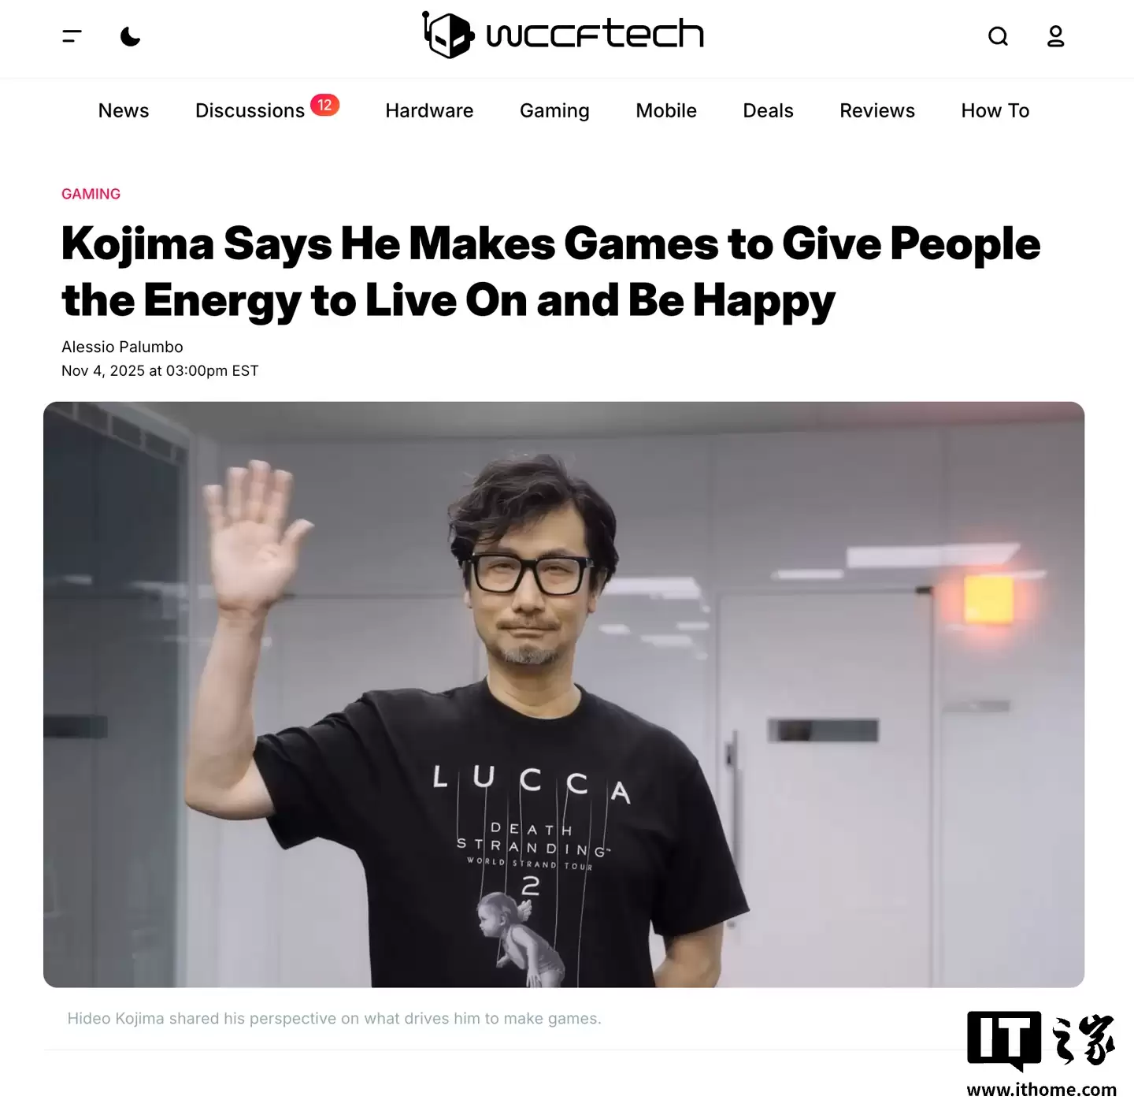Click the GAMING category label
The width and height of the screenshot is (1134, 1111).
coord(91,194)
